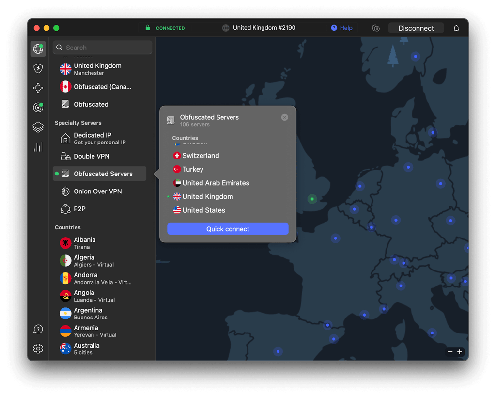Screen dimensions: 496x397
Task: Click the Disconnect button
Action: pyautogui.click(x=416, y=28)
